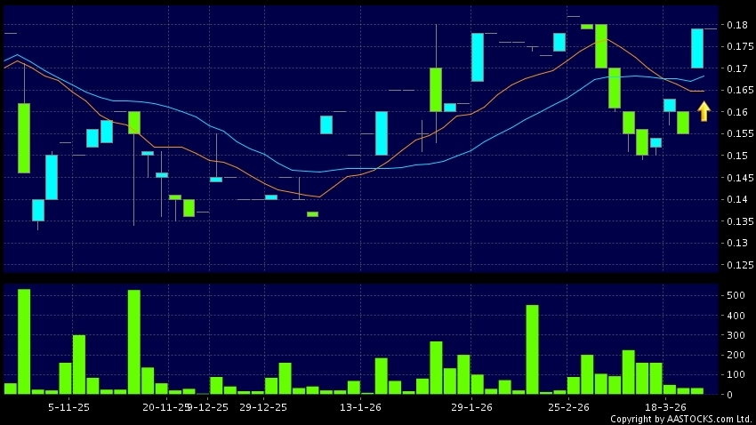Click the 200 volume axis label

pyautogui.click(x=735, y=355)
